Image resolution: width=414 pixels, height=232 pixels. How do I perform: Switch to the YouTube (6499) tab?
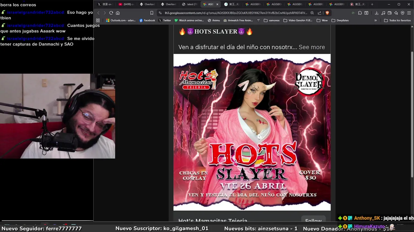click(126, 4)
